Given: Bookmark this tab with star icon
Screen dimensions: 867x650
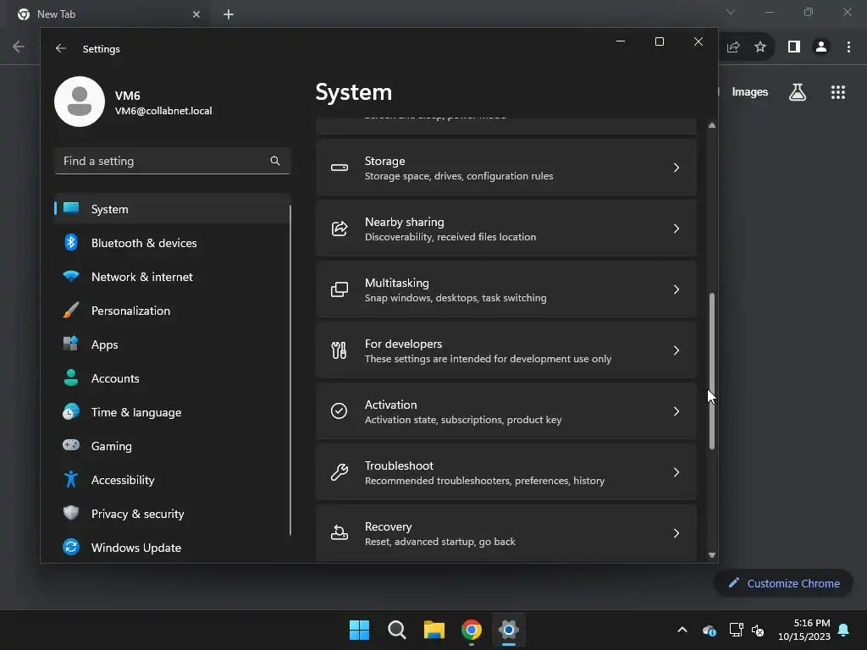Looking at the screenshot, I should coord(759,47).
